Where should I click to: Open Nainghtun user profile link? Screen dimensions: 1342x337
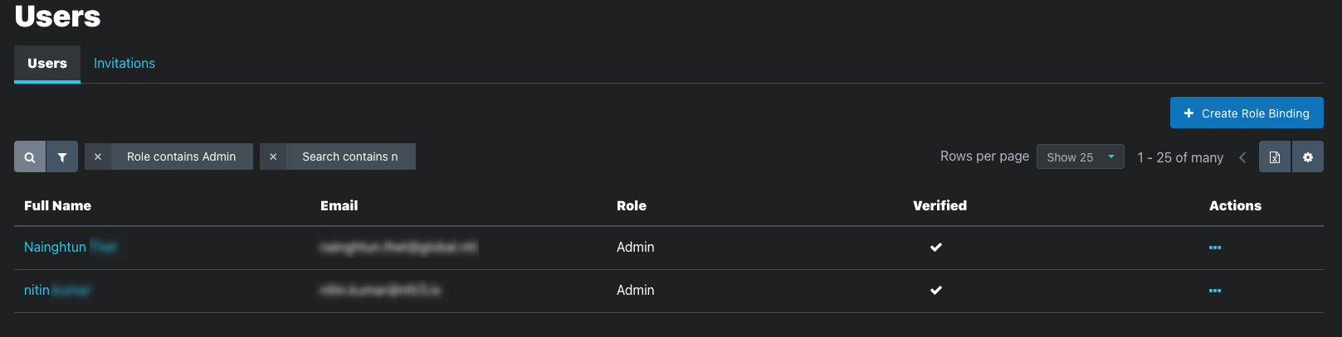[71, 247]
